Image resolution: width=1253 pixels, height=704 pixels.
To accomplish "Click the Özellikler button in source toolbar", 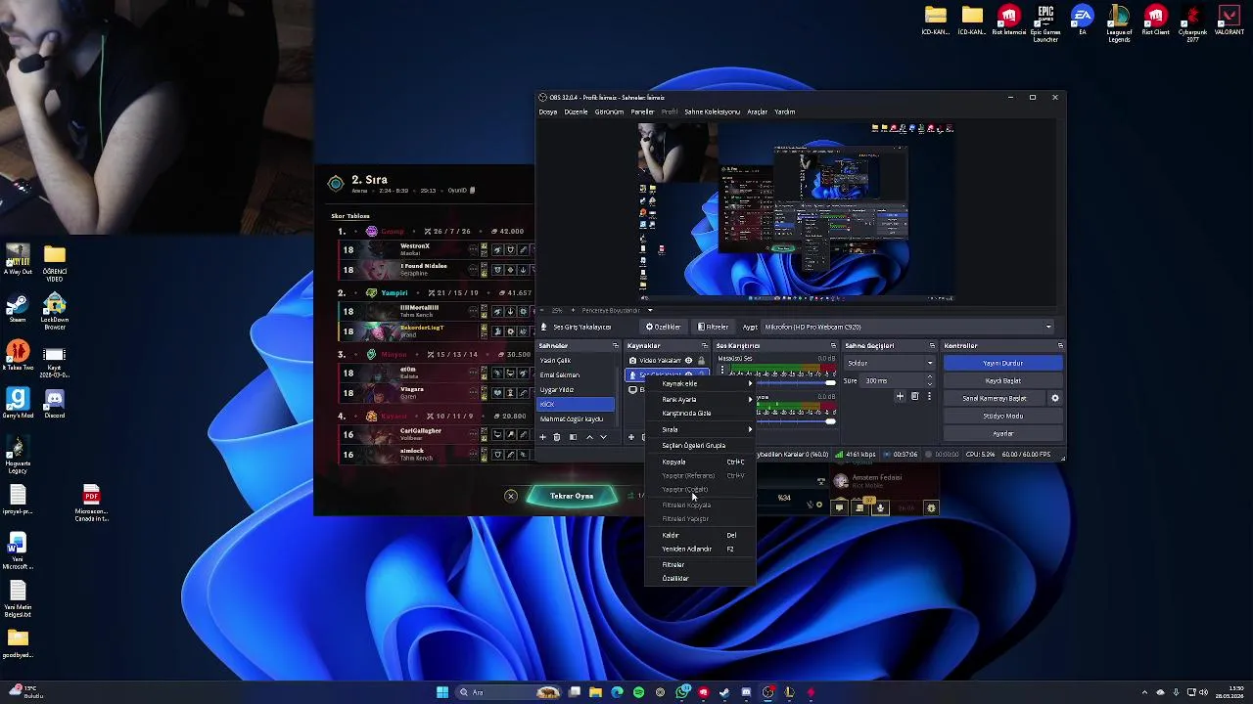I will (x=663, y=327).
